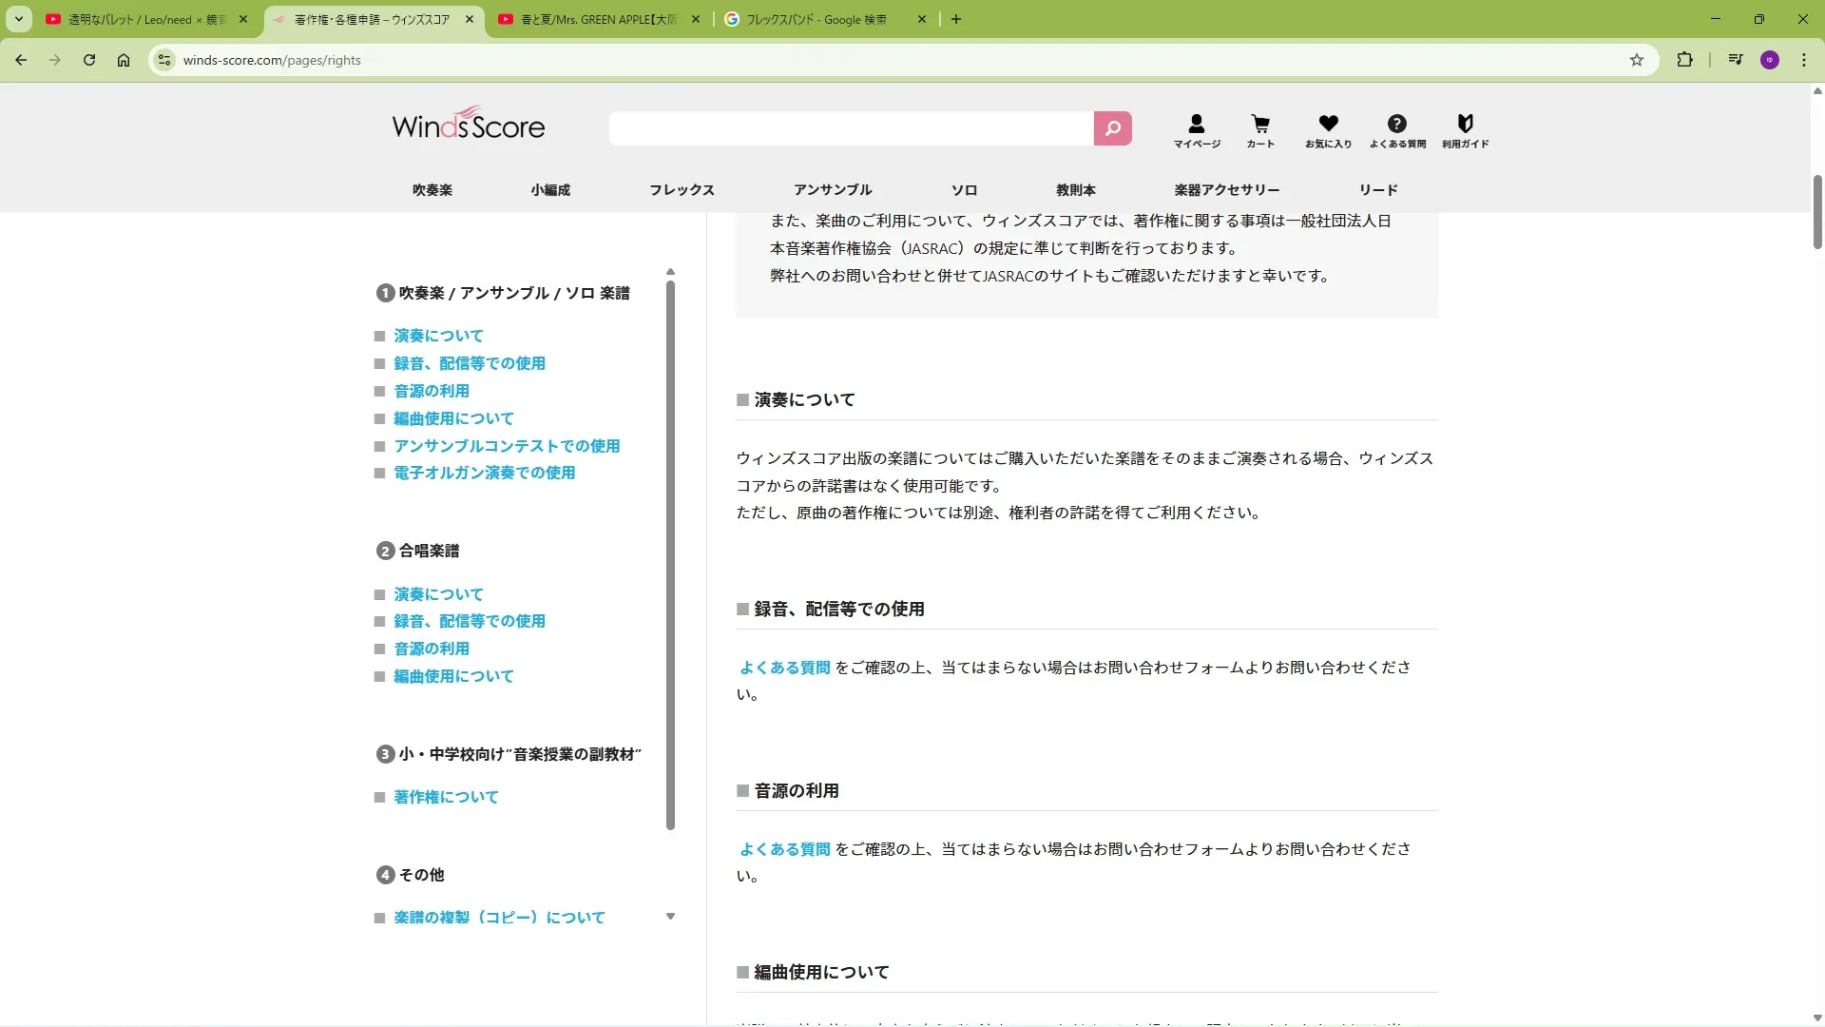
Task: Open the tab search dropdown arrow
Action: tap(18, 19)
